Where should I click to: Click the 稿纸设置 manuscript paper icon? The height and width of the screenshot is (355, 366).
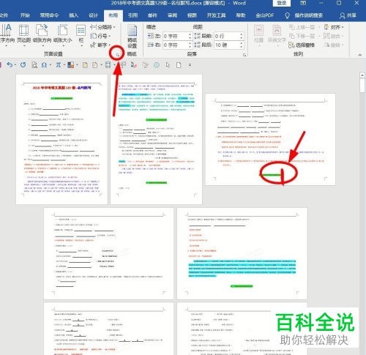pyautogui.click(x=132, y=37)
